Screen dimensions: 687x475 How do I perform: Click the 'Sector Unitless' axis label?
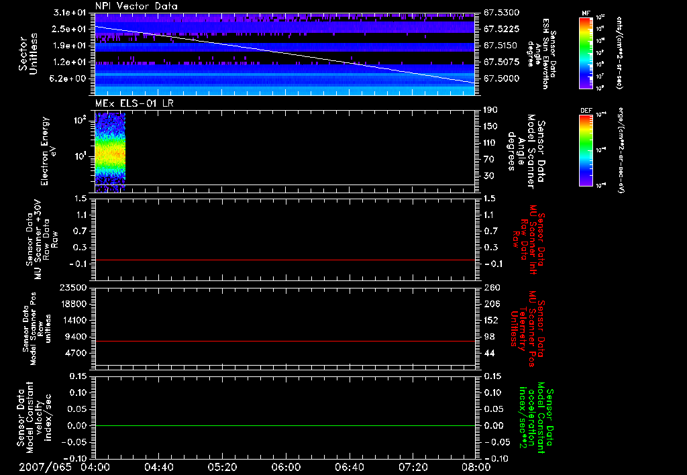[x=28, y=54]
